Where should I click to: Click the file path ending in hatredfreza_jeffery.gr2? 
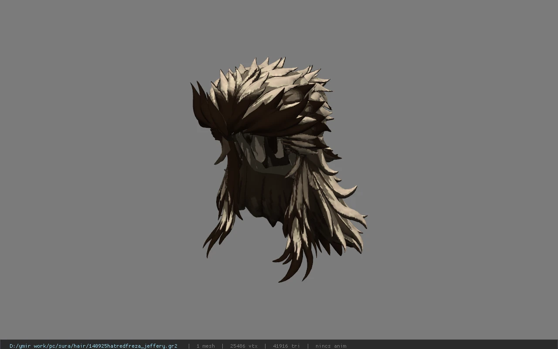(93, 346)
